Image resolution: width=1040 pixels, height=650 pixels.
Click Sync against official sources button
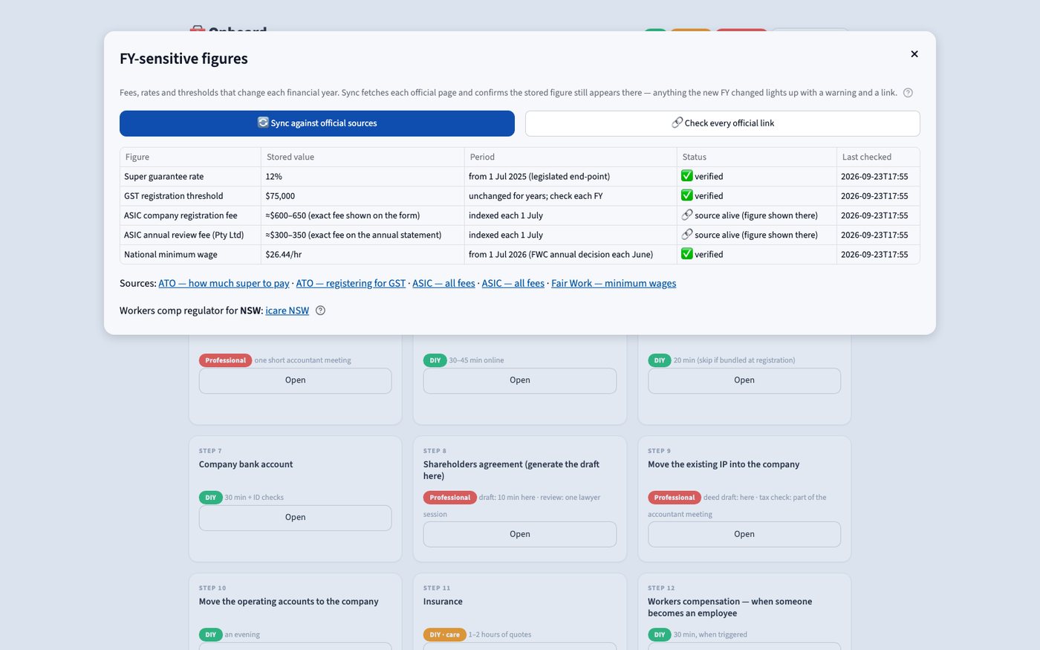tap(317, 123)
